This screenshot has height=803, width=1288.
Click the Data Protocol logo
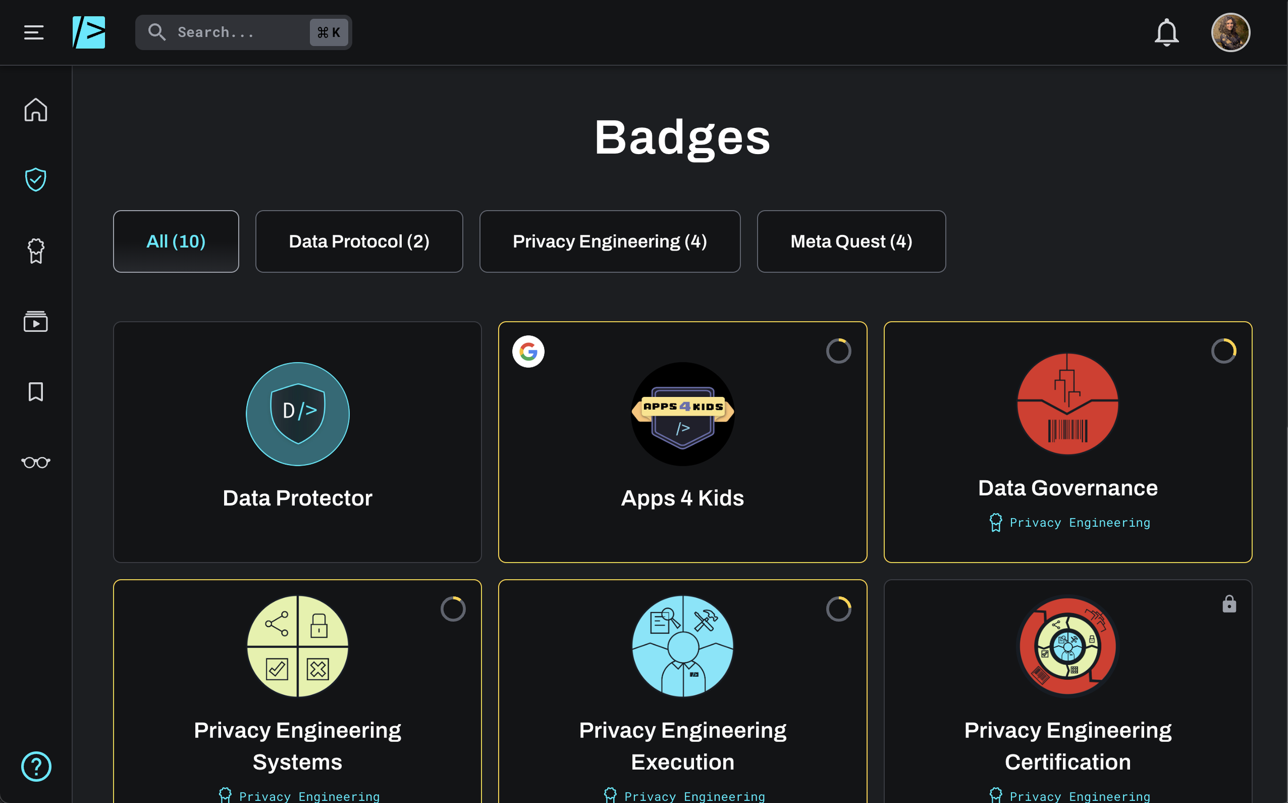tap(89, 32)
